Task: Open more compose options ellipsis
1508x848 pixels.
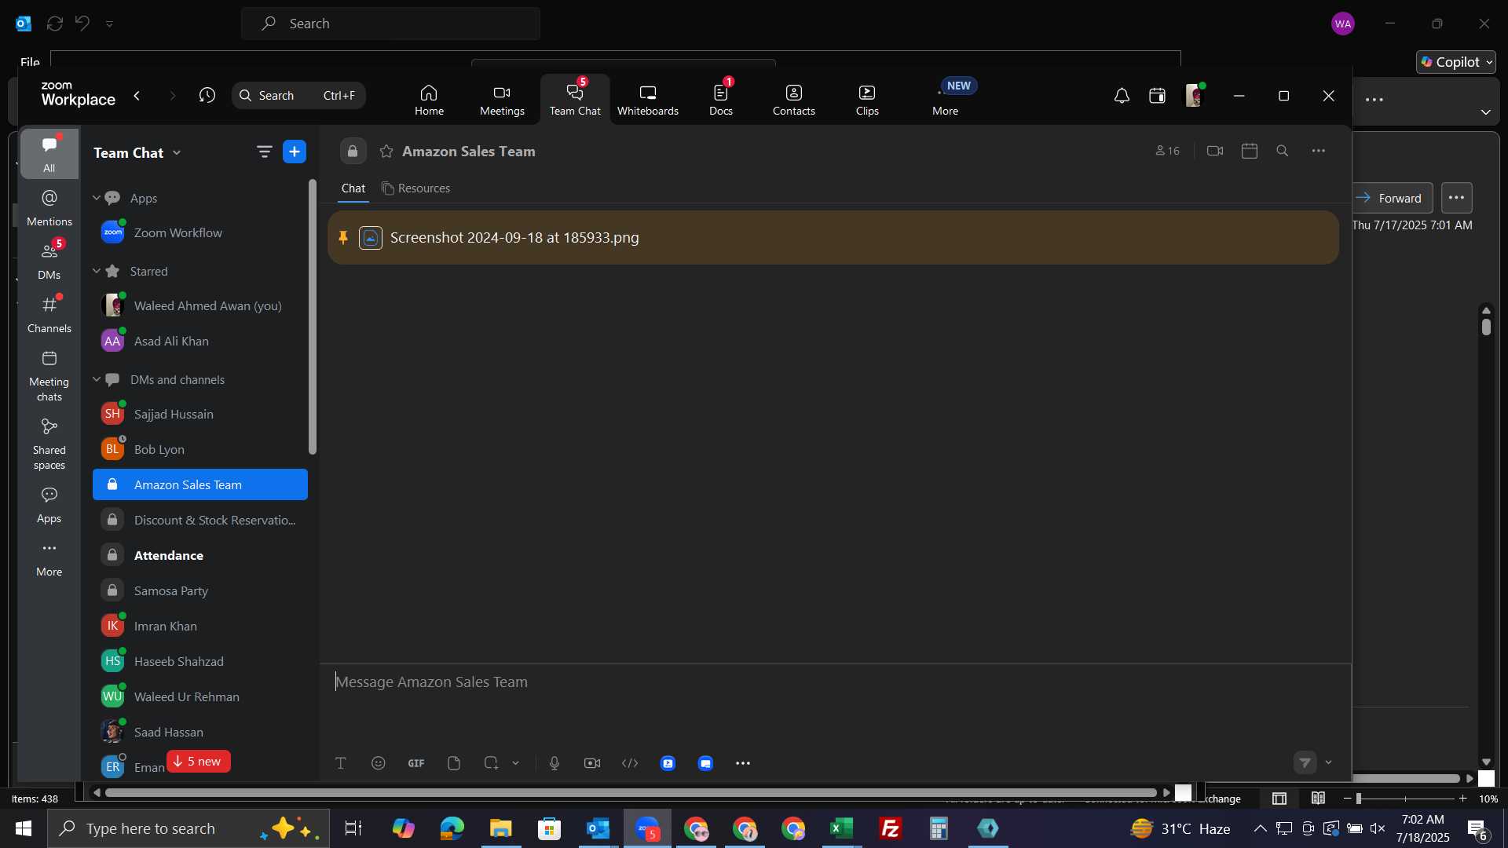Action: click(x=743, y=763)
